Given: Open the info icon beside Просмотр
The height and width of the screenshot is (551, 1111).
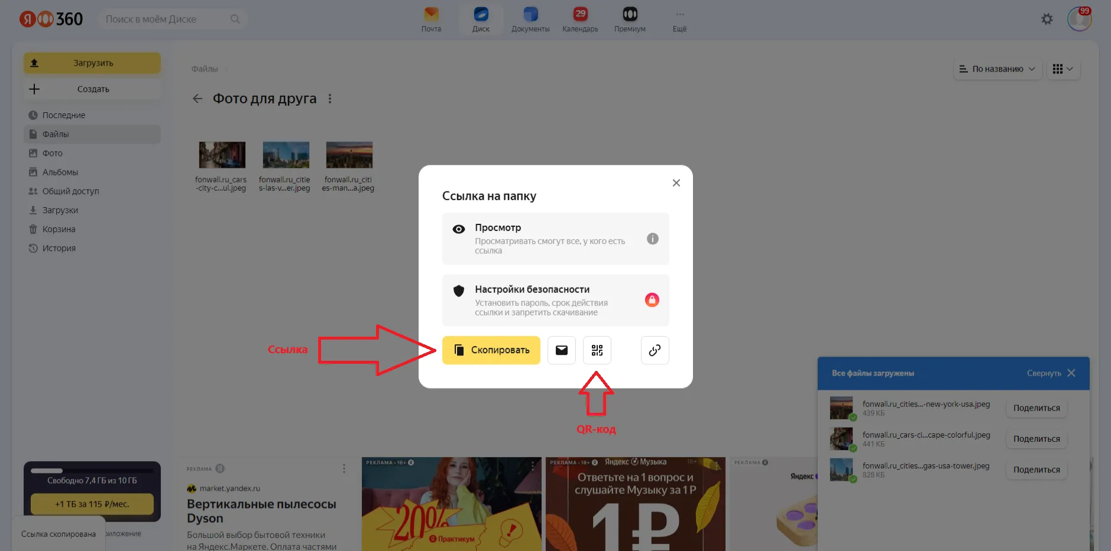Looking at the screenshot, I should pos(652,239).
